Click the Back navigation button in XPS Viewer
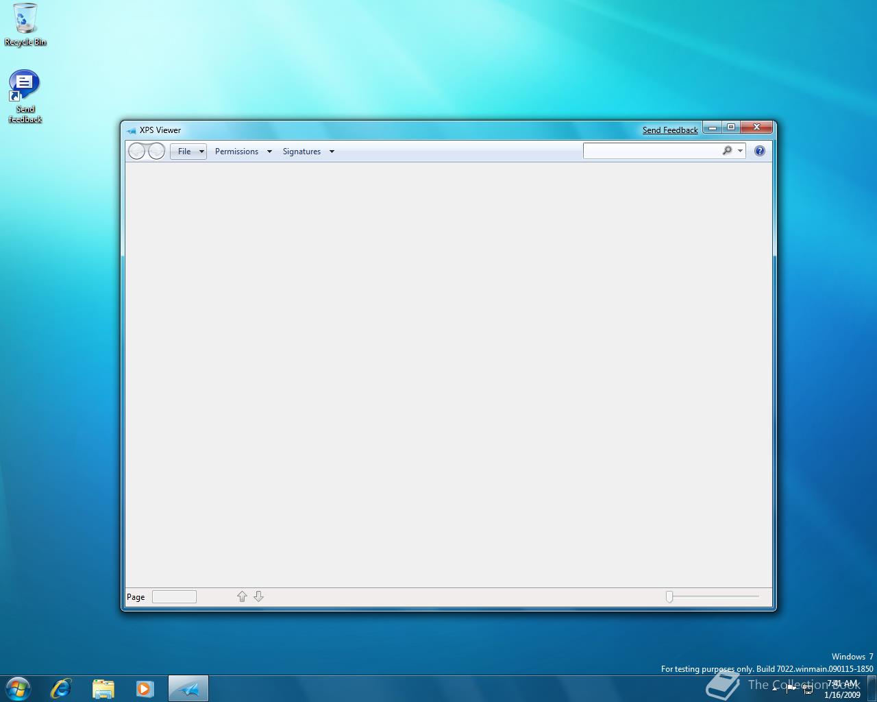Image resolution: width=877 pixels, height=702 pixels. (x=137, y=151)
